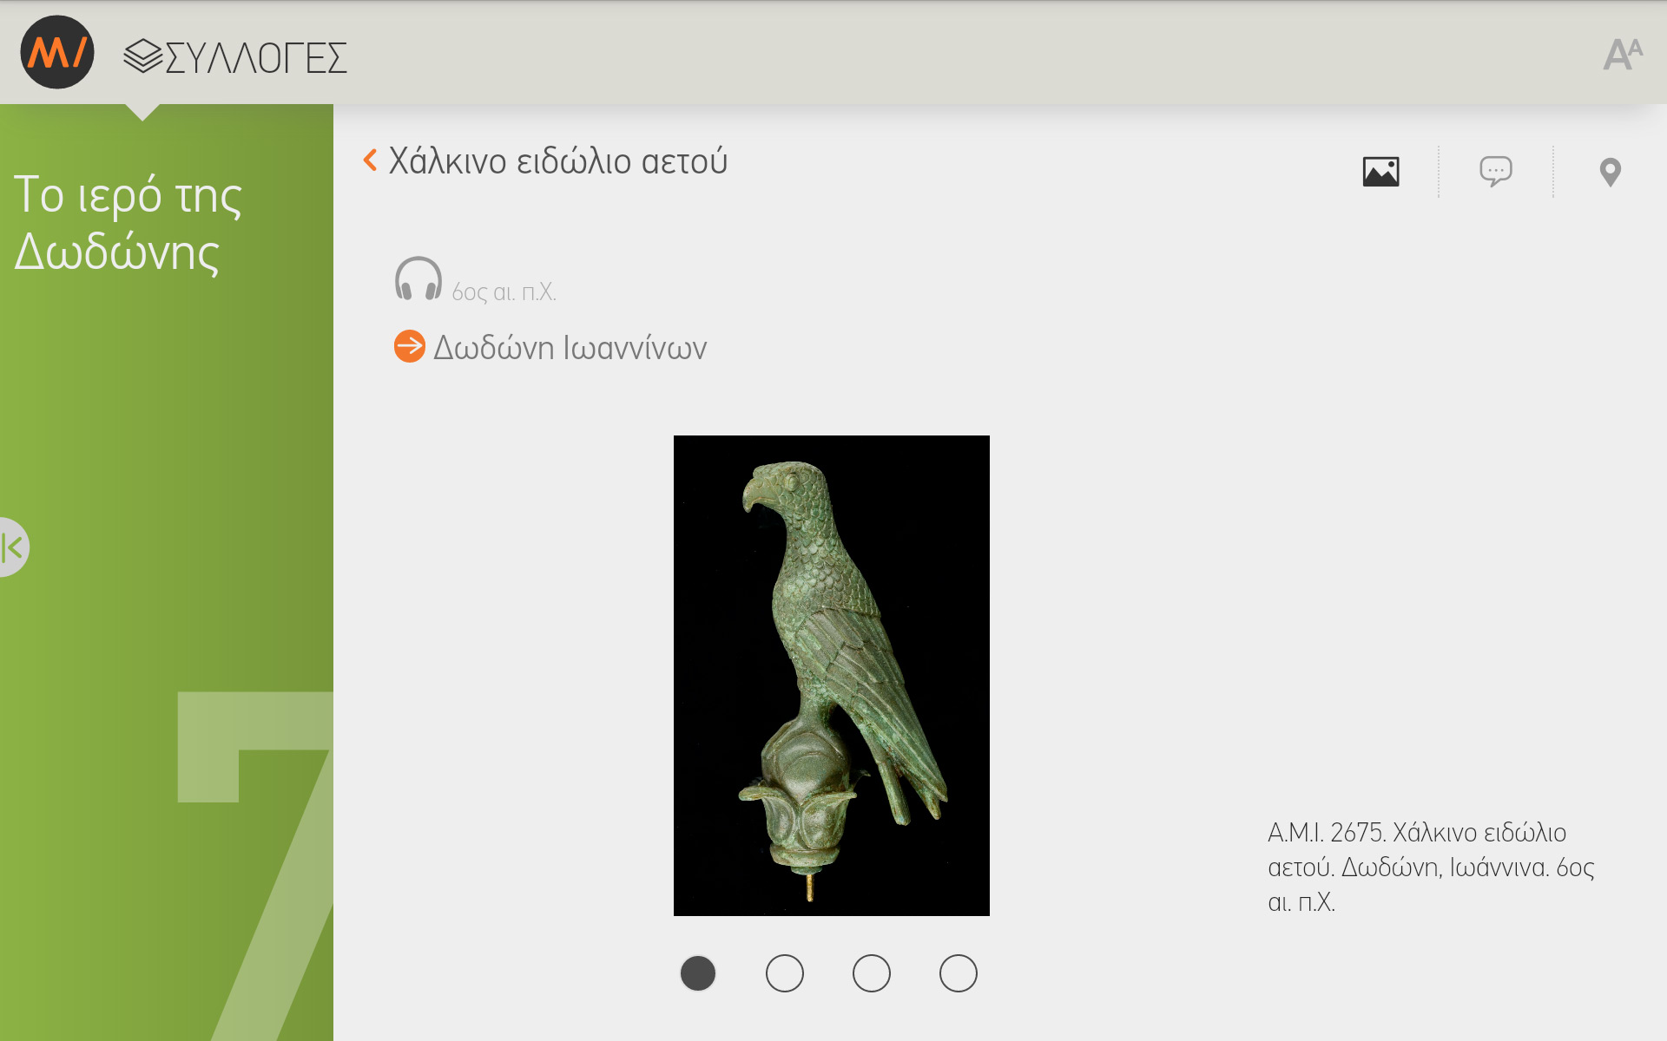Switch to the fourth image dot
This screenshot has height=1041, width=1667.
pyautogui.click(x=959, y=973)
